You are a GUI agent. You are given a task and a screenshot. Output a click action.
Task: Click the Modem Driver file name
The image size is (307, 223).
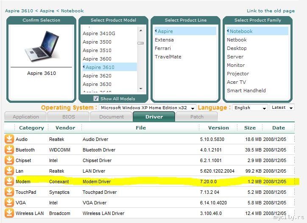click(x=97, y=182)
